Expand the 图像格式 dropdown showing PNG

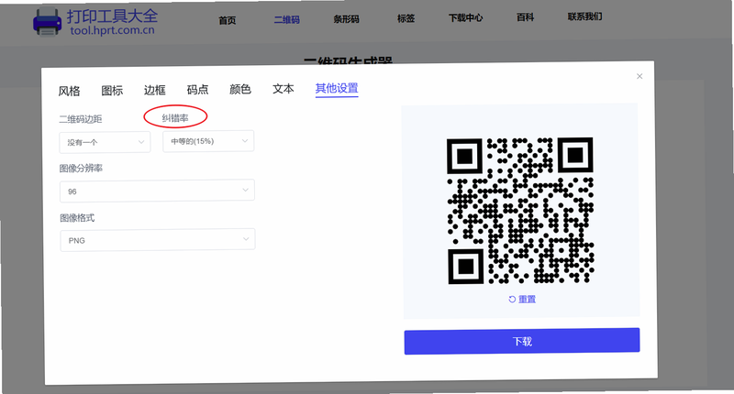tap(158, 240)
